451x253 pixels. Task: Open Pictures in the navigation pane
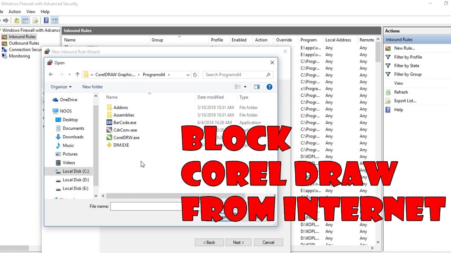[x=70, y=154]
